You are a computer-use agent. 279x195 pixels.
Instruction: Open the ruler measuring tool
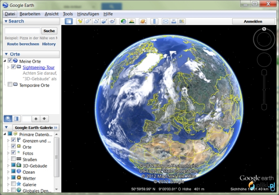pos(154,22)
